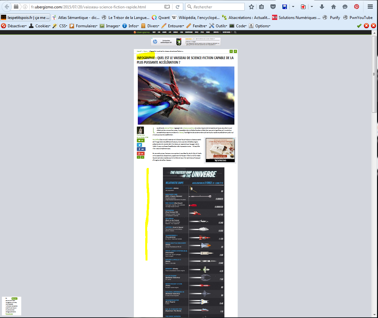Click the address bar URL
Image resolution: width=378 pixels, height=318 pixels.
point(89,7)
